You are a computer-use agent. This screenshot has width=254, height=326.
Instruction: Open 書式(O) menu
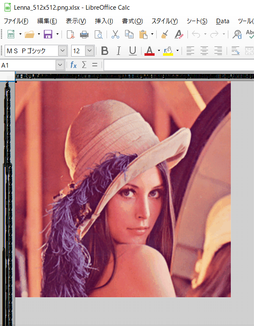132,21
